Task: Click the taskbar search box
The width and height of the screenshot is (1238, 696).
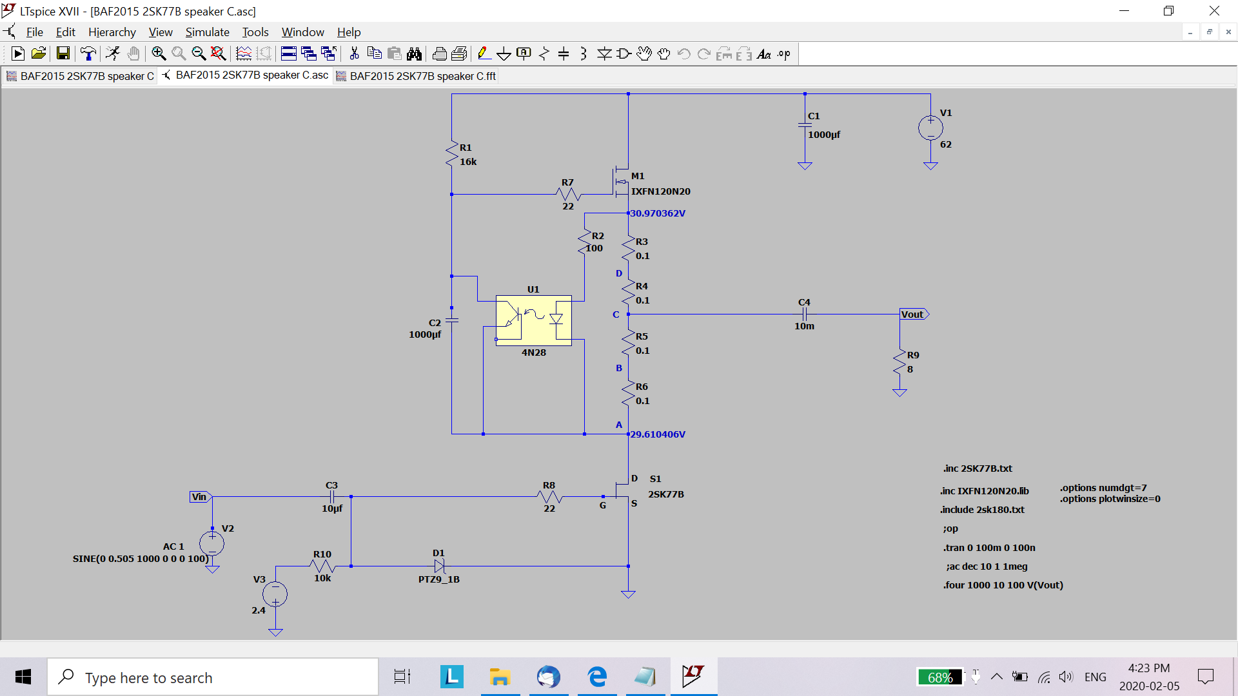Action: pyautogui.click(x=213, y=677)
